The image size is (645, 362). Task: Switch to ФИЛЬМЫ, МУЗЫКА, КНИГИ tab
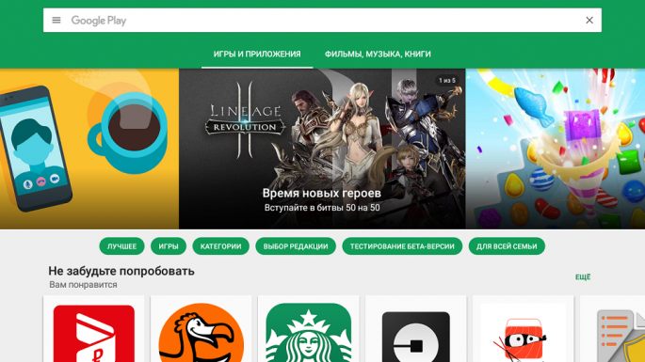(x=378, y=55)
